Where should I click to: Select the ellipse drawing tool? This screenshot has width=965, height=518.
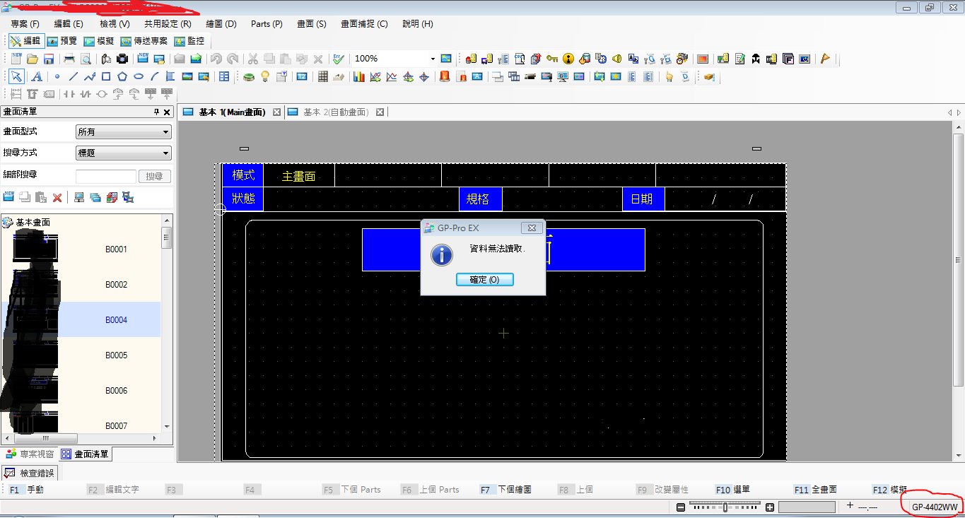coord(139,77)
